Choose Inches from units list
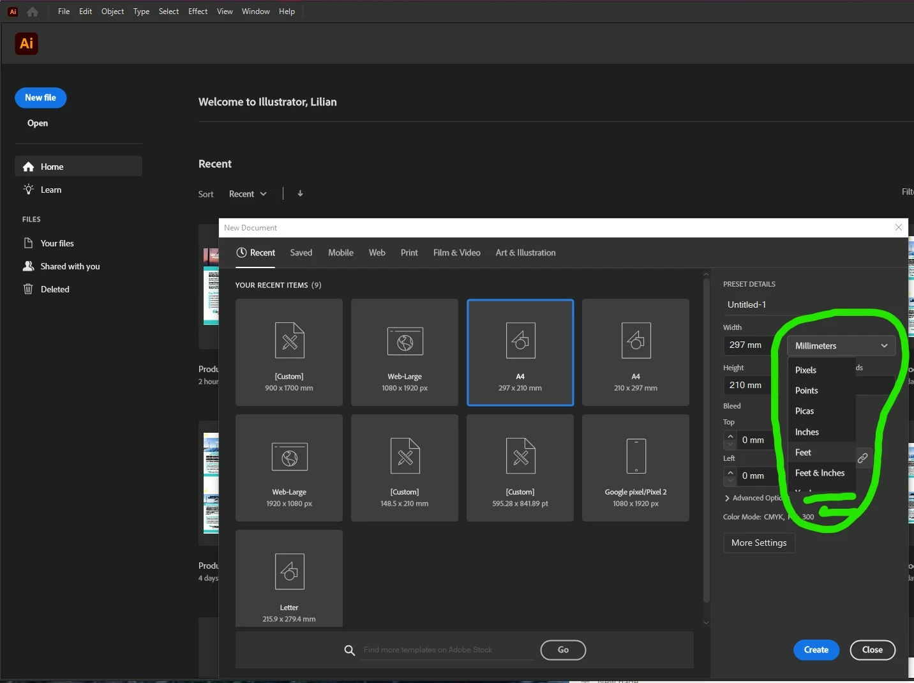 822,432
